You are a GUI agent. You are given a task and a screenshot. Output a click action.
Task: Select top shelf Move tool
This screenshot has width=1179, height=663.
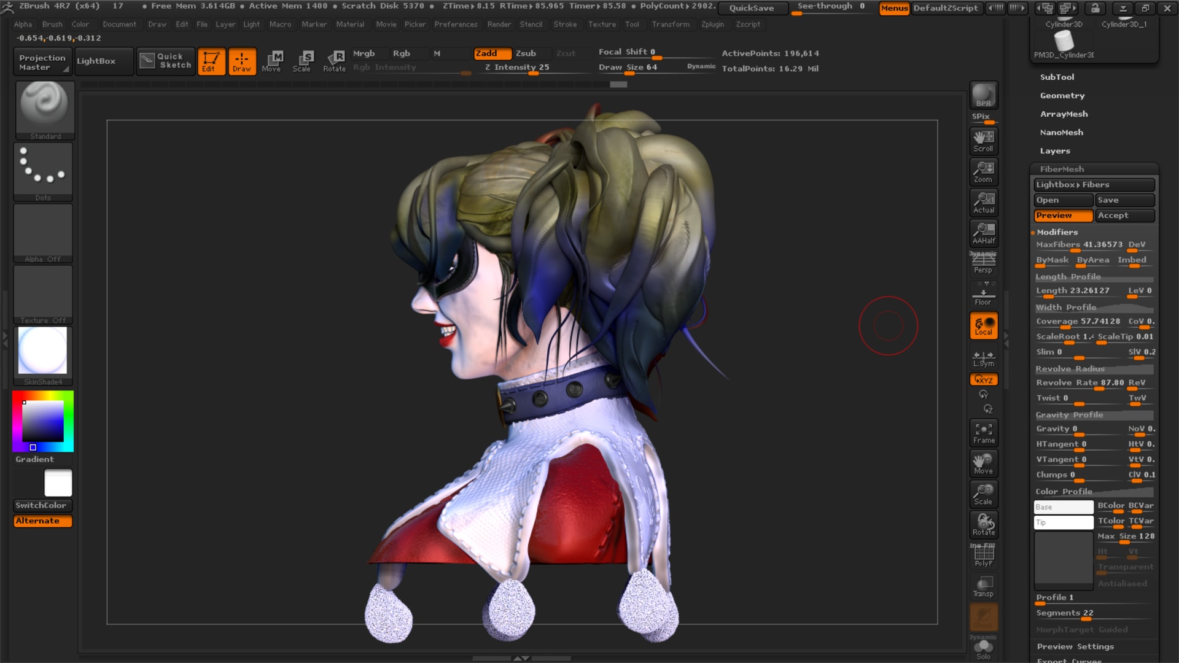(271, 61)
